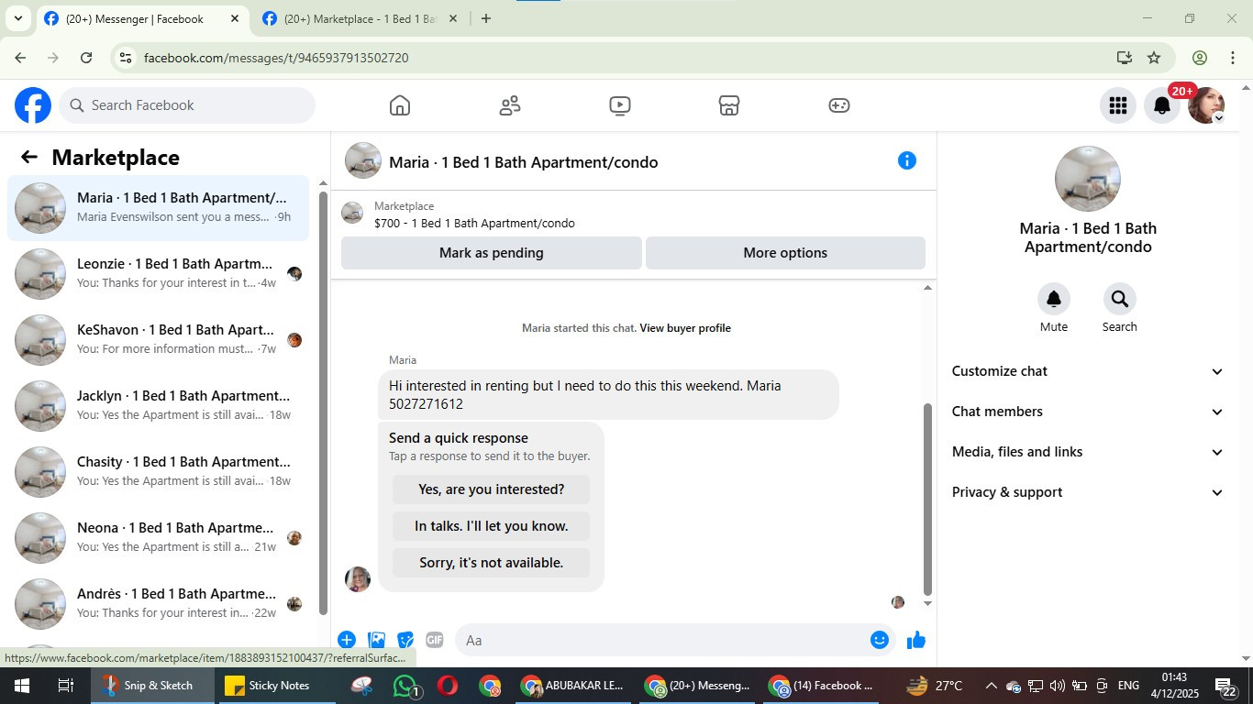
Task: Expand Media, files and links section
Action: coord(1088,452)
